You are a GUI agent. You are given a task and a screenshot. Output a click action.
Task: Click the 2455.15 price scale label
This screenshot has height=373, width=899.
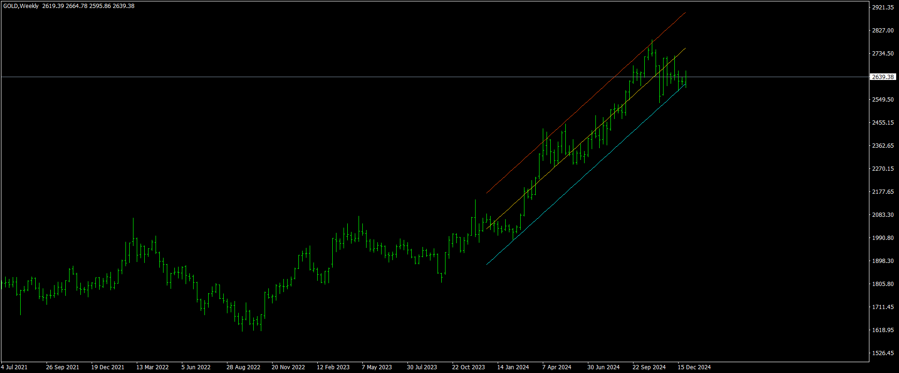click(883, 123)
